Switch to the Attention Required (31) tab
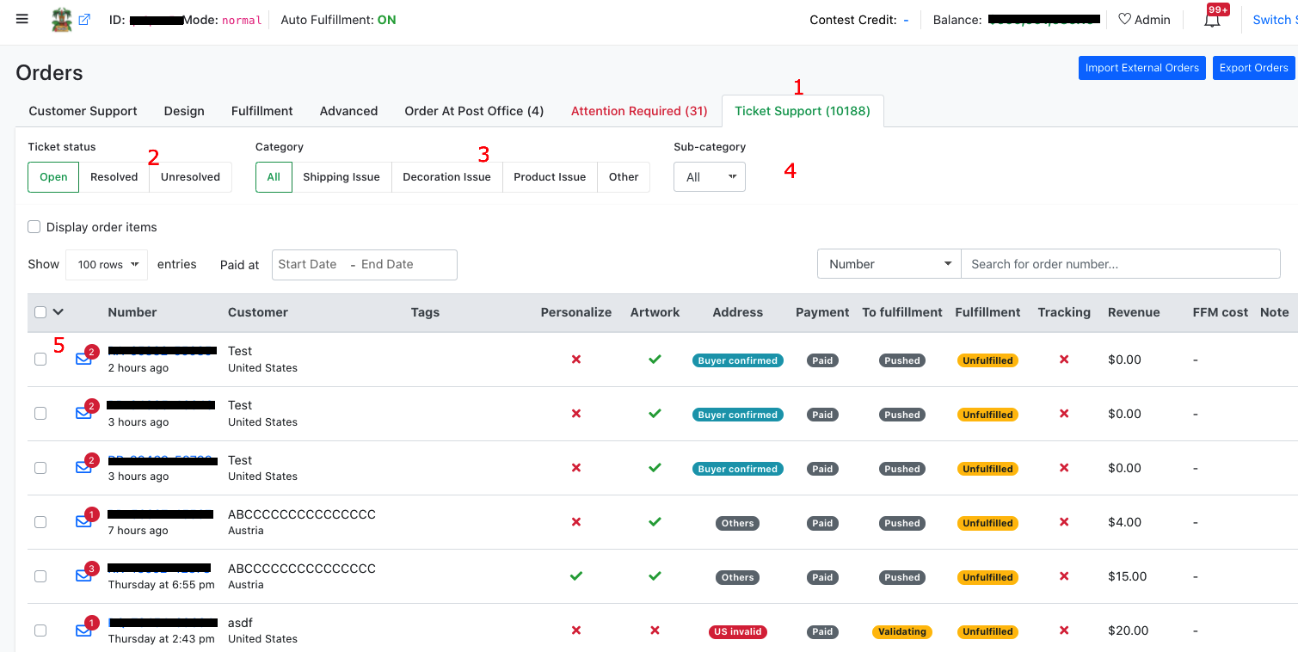The height and width of the screenshot is (652, 1298). coord(639,111)
